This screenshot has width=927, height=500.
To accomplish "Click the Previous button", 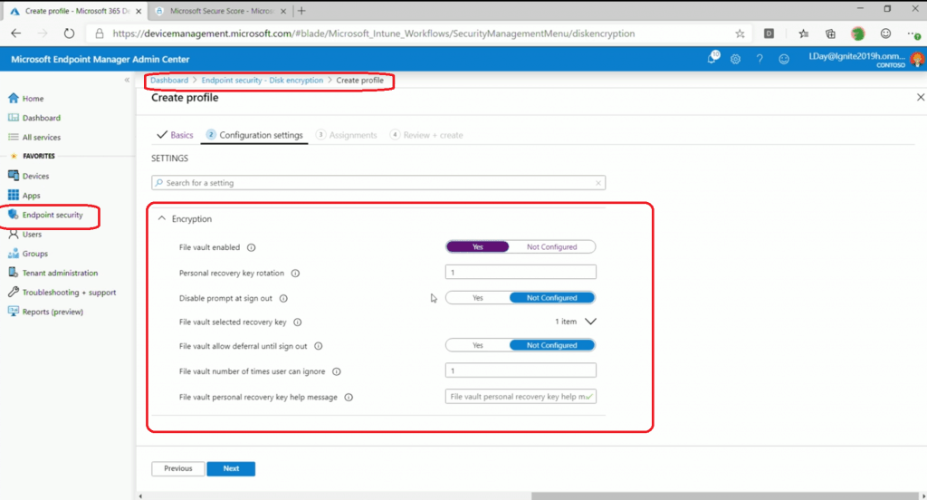I will pos(178,468).
